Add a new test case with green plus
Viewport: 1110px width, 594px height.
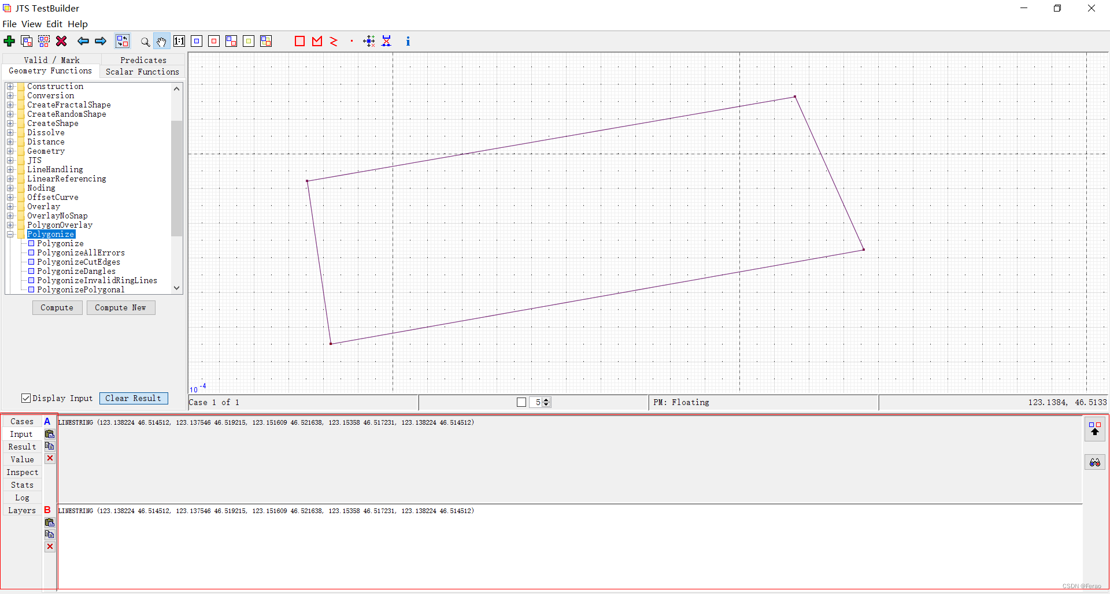(9, 41)
